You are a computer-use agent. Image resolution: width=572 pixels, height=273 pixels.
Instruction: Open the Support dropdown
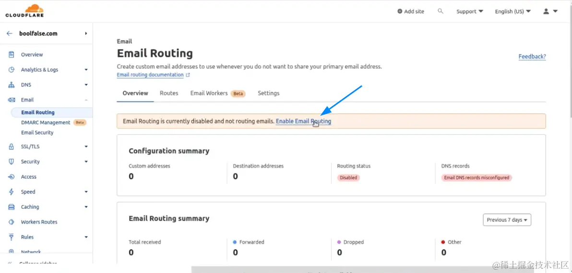click(x=470, y=11)
